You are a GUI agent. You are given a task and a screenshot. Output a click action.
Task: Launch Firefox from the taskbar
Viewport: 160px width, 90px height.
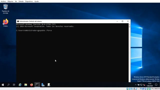pos(31,85)
